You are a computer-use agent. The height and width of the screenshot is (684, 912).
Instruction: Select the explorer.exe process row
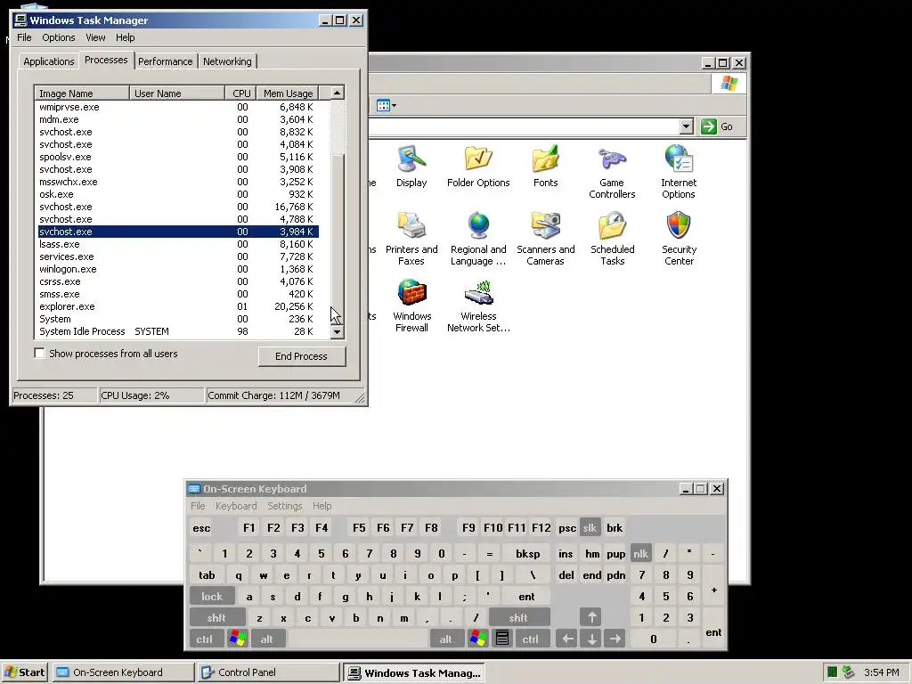pos(178,306)
